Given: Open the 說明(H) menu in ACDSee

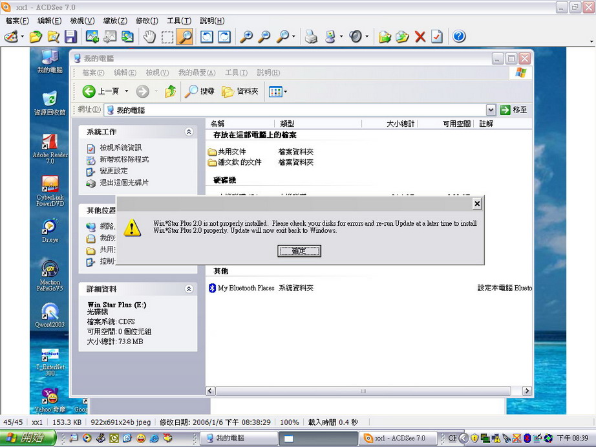Looking at the screenshot, I should tap(212, 21).
